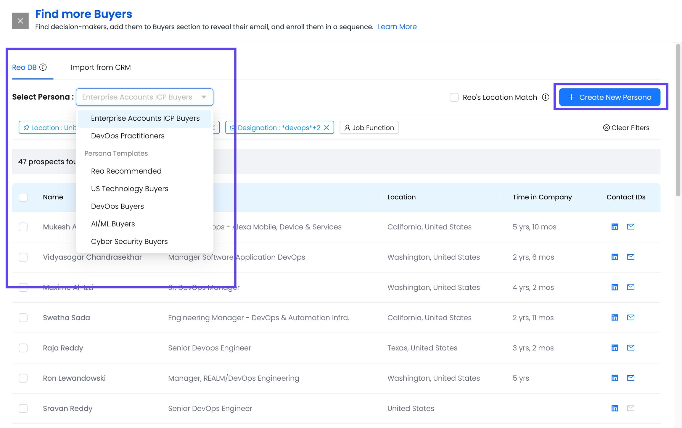Click the info icon next to Reo DB
The height and width of the screenshot is (428, 682).
pos(43,67)
